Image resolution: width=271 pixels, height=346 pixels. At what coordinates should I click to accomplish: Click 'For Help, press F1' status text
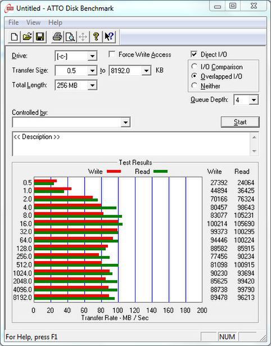point(31,337)
